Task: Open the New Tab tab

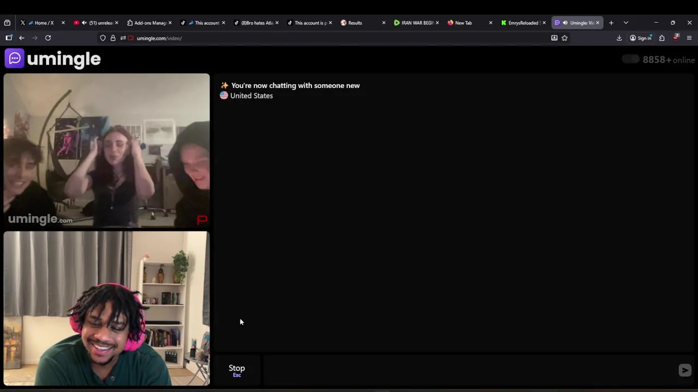Action: (x=470, y=23)
